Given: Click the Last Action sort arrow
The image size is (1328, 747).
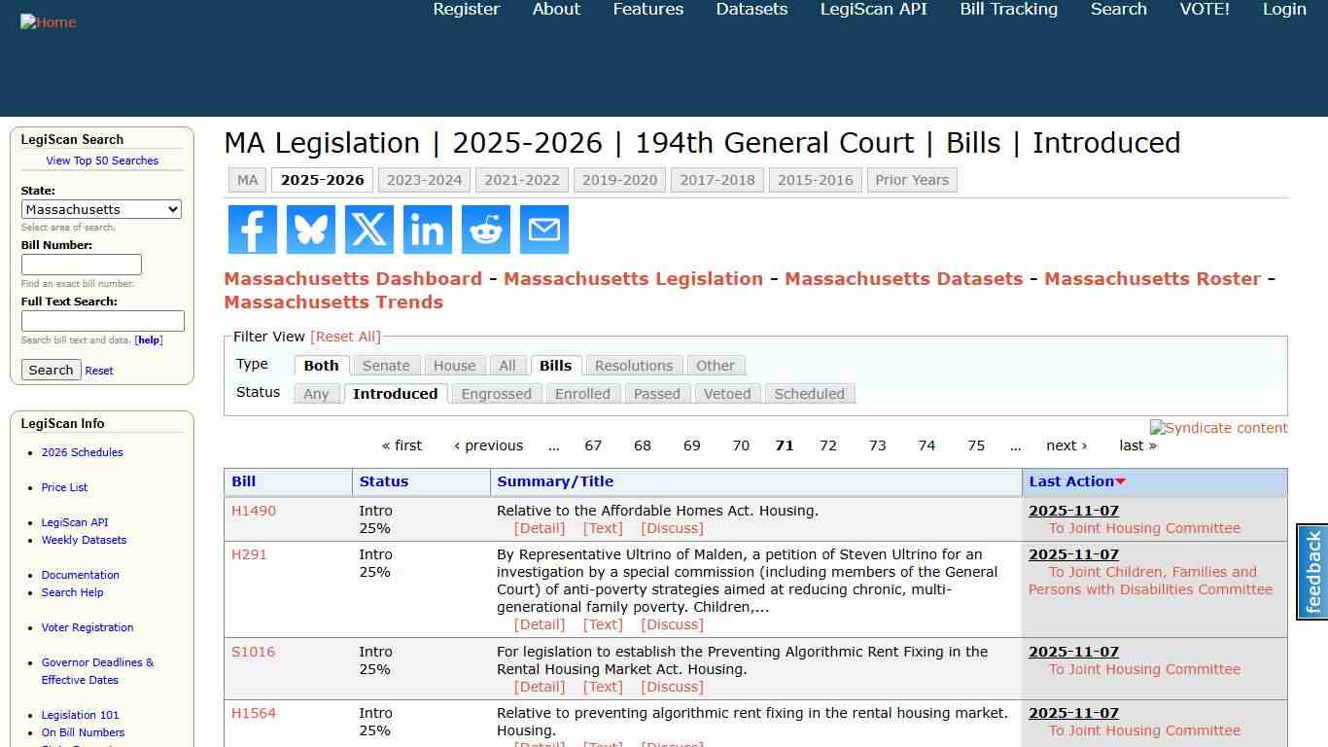Looking at the screenshot, I should point(1120,480).
